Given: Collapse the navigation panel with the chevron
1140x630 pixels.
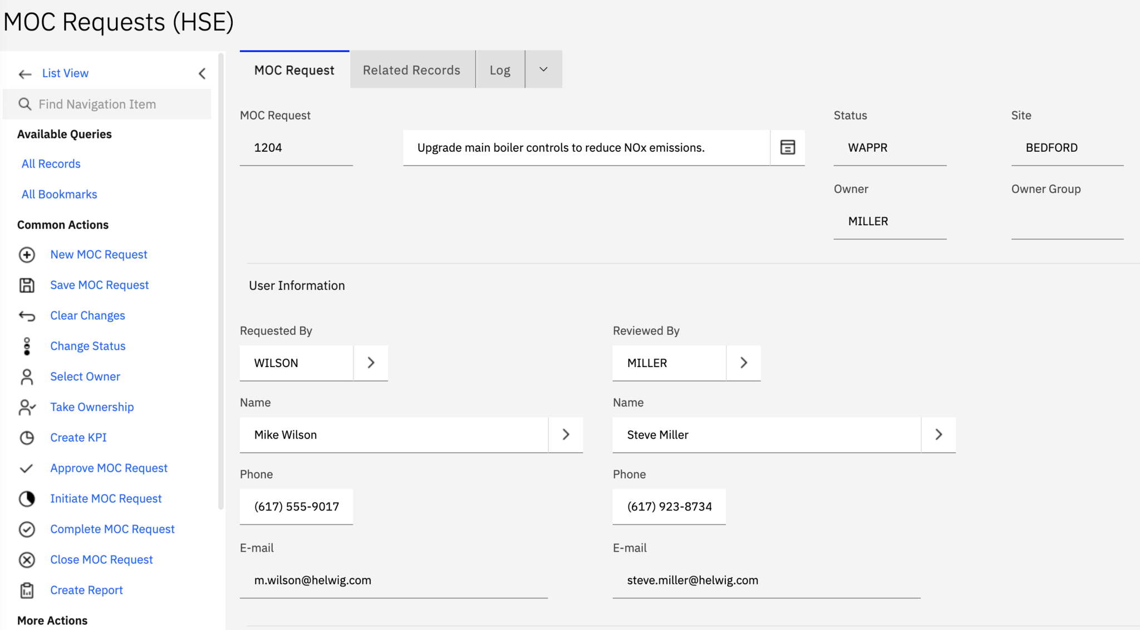Looking at the screenshot, I should [202, 73].
